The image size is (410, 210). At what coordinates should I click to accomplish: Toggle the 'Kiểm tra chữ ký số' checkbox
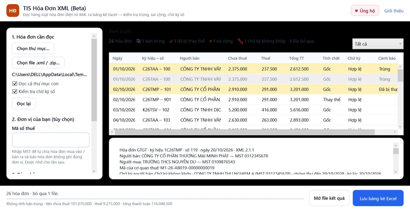pyautogui.click(x=15, y=91)
